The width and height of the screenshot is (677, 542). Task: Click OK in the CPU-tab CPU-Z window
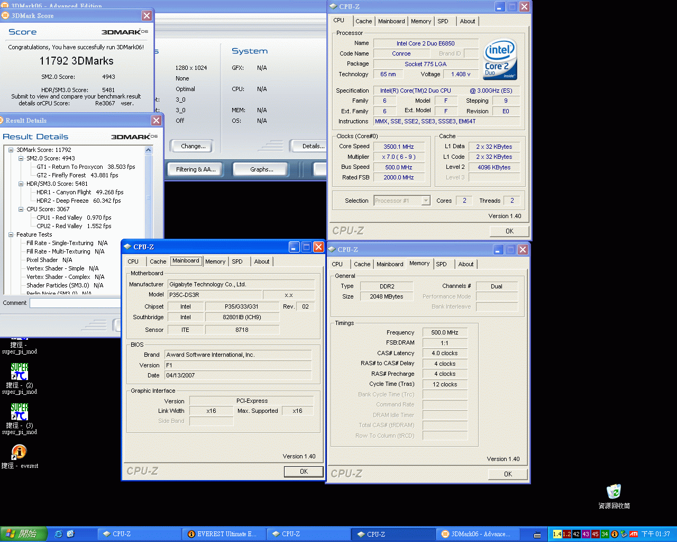pos(509,231)
